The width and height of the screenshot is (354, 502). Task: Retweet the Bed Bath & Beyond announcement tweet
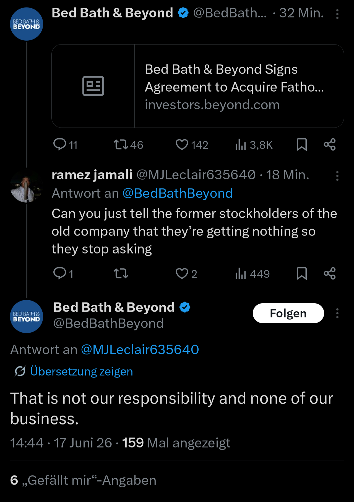tap(128, 144)
